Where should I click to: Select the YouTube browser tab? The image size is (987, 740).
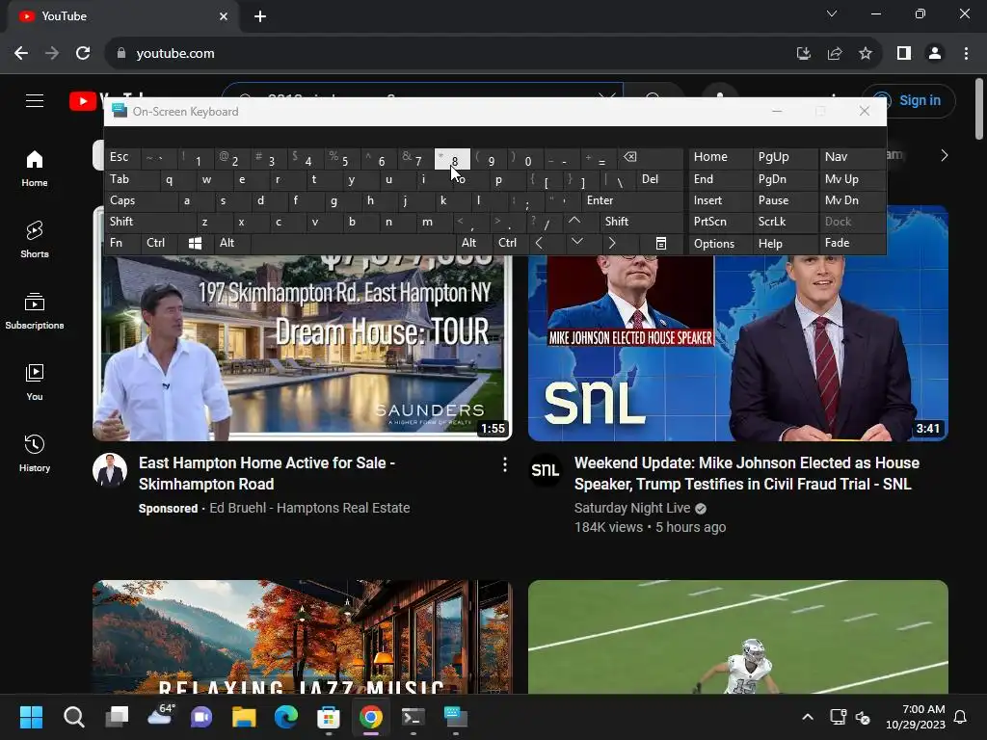(x=123, y=16)
